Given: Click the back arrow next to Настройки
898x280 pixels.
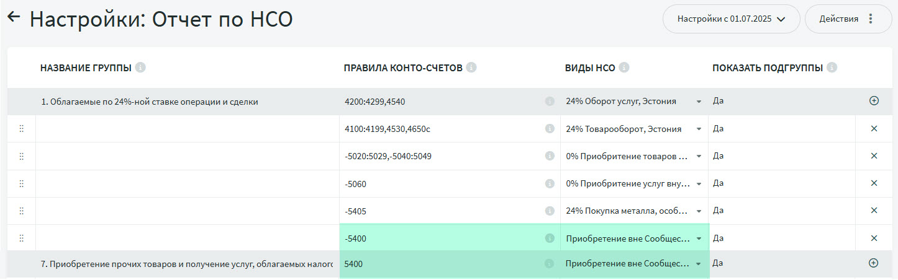Looking at the screenshot, I should pyautogui.click(x=14, y=17).
